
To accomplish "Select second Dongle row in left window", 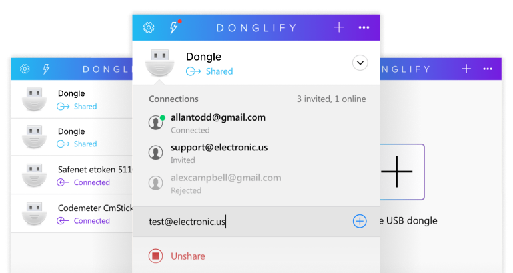I will click(72, 137).
